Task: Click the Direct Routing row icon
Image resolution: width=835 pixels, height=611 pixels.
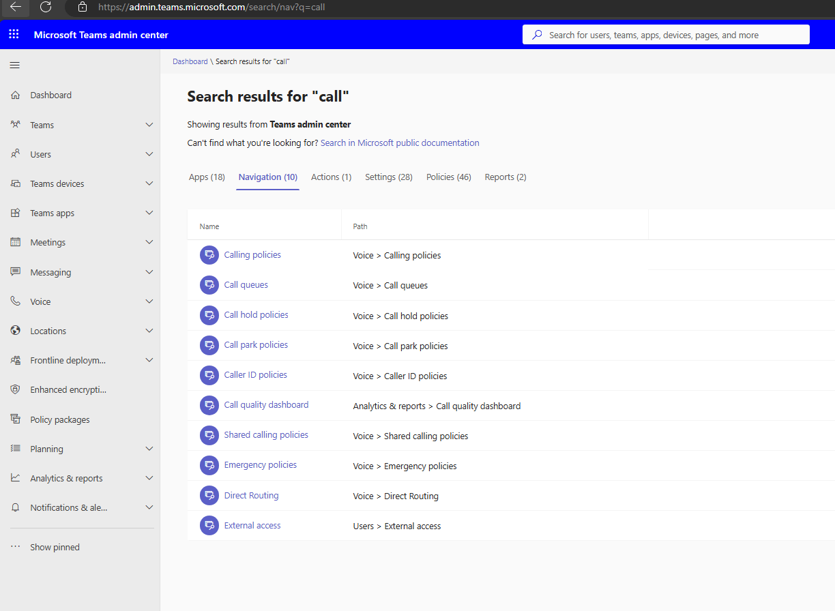Action: [209, 496]
